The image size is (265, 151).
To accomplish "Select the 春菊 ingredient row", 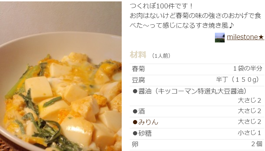I will click(x=197, y=69).
